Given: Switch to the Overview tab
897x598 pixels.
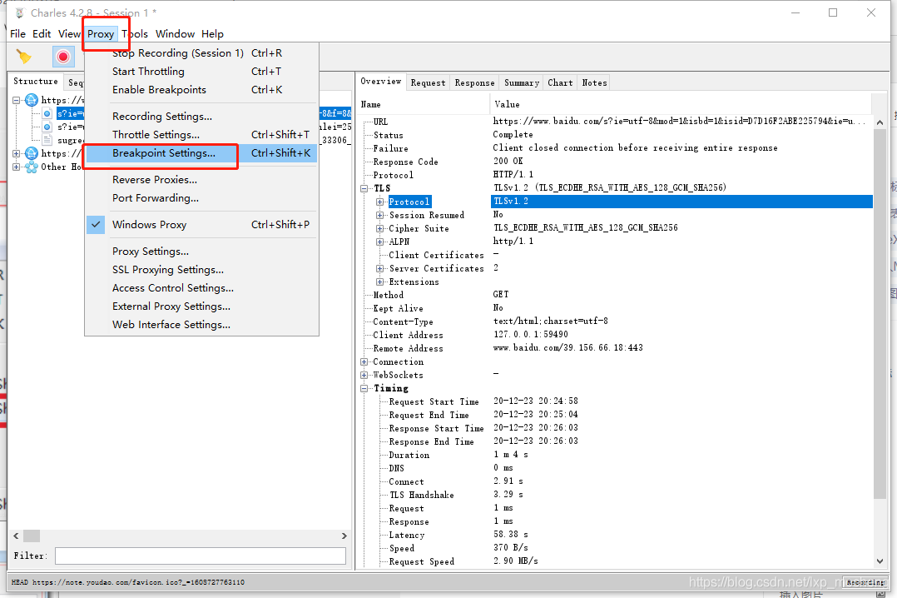Looking at the screenshot, I should point(381,82).
